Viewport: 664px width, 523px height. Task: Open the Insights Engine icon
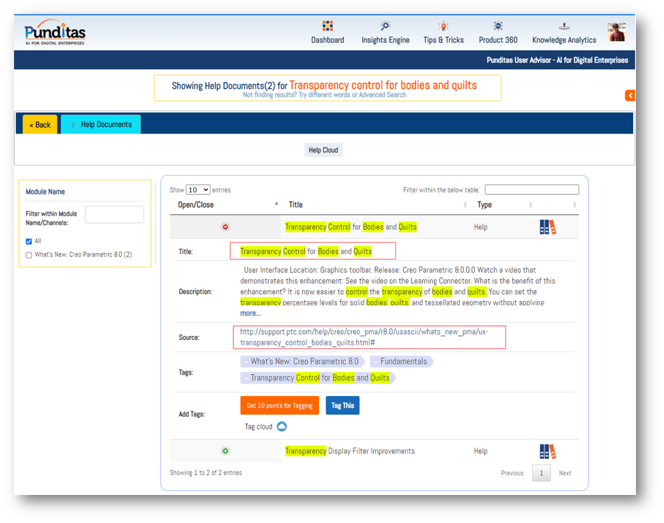coord(386,26)
